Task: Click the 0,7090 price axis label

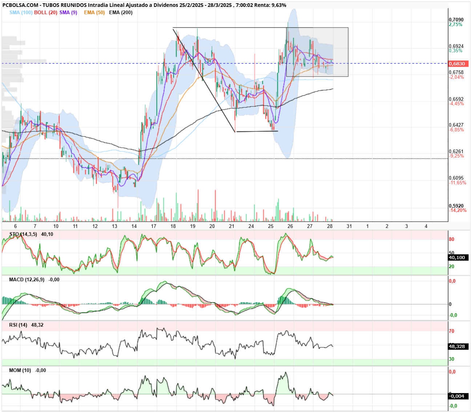Action: pos(456,20)
